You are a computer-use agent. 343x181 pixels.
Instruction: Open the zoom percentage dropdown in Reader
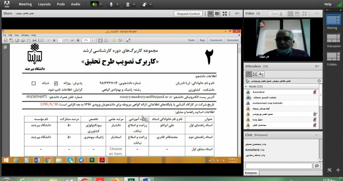pyautogui.click(x=92, y=40)
